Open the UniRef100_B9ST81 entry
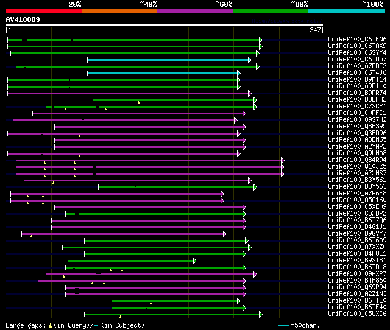The image size is (390, 330). click(x=357, y=261)
